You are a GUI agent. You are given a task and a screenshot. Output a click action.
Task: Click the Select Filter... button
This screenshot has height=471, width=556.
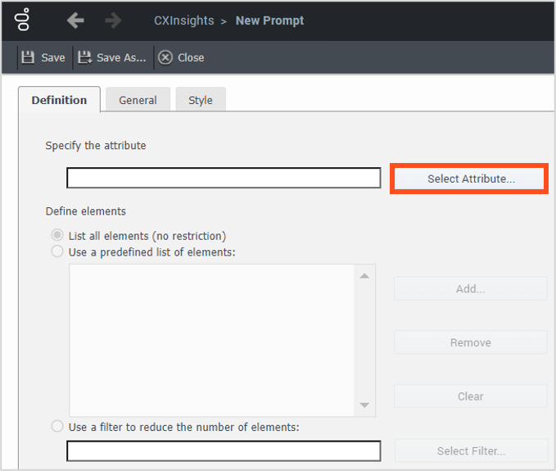[470, 451]
